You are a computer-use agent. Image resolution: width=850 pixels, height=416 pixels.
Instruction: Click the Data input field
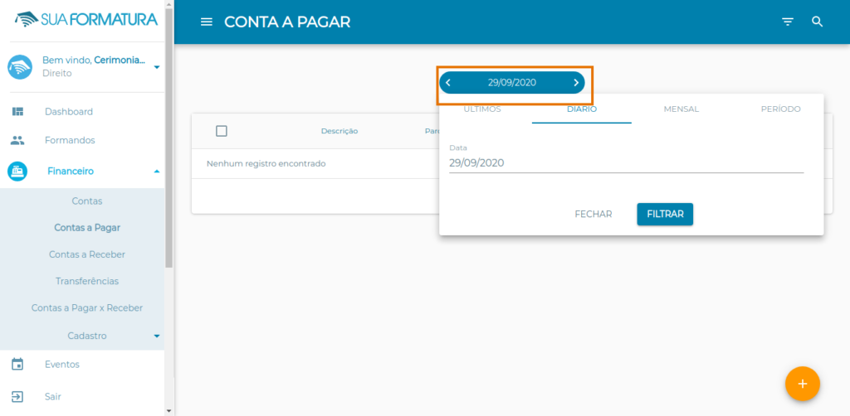(626, 163)
